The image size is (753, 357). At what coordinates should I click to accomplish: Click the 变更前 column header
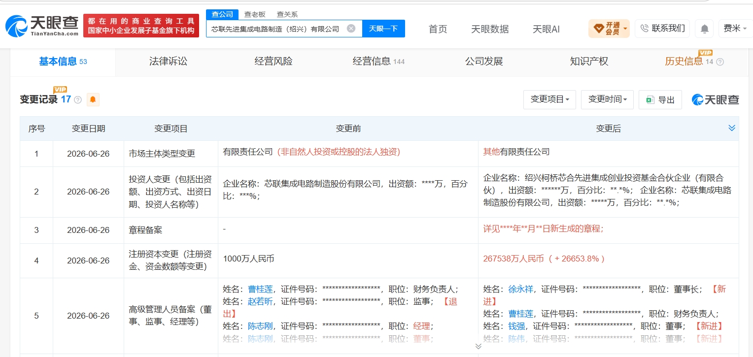(348, 129)
